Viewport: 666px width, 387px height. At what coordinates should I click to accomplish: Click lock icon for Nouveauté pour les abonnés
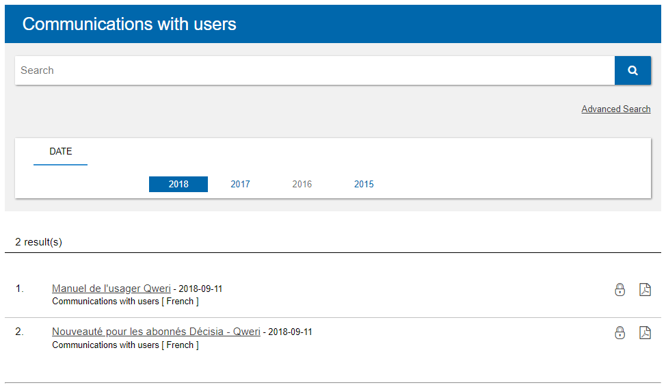(x=620, y=333)
